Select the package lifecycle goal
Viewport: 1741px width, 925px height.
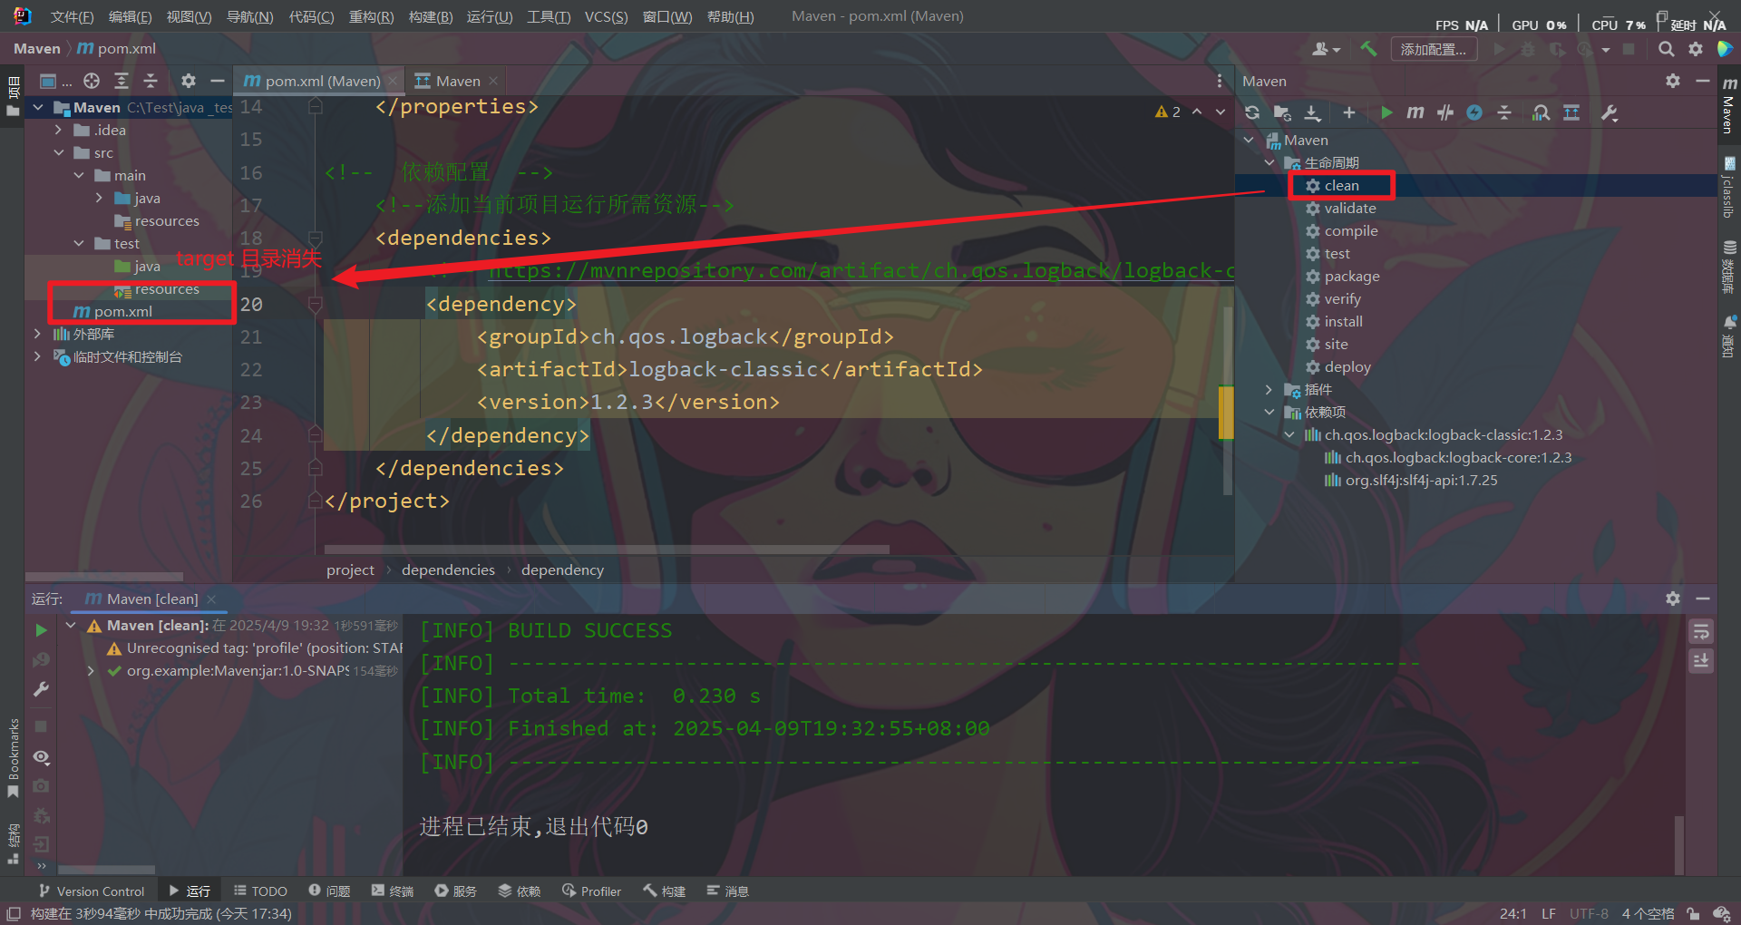click(x=1351, y=276)
